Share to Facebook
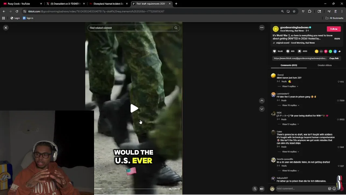346x195 pixels. point(335,51)
